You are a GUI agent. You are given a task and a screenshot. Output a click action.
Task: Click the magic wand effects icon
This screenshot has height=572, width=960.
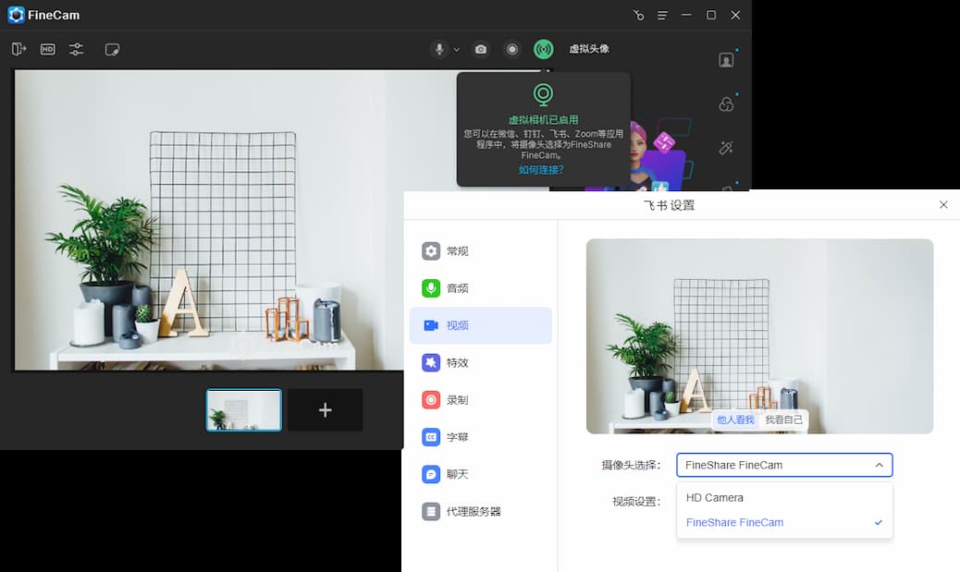tap(726, 148)
